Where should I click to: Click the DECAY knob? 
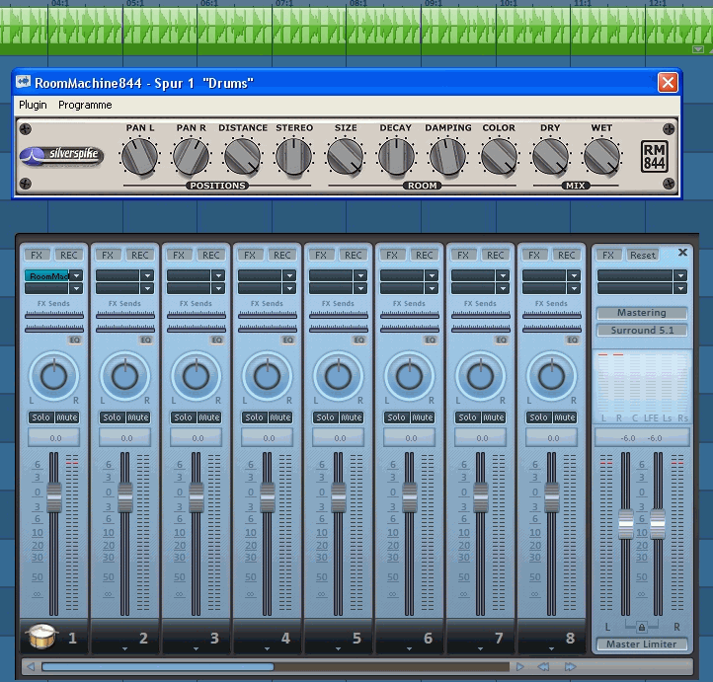point(396,157)
